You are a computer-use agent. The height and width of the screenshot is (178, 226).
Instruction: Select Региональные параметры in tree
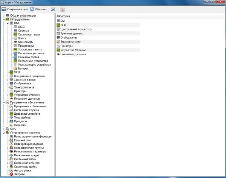pos(30,152)
